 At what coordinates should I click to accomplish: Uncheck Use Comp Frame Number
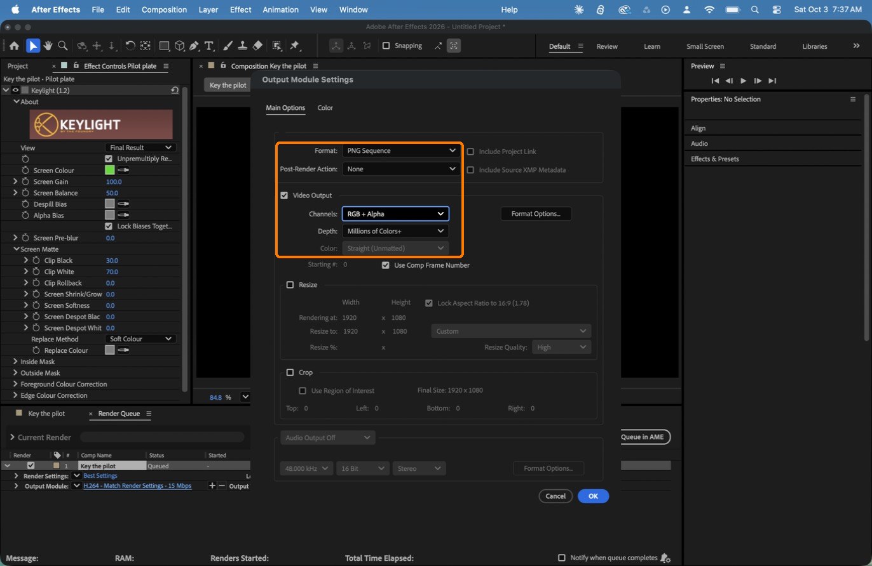pyautogui.click(x=386, y=265)
